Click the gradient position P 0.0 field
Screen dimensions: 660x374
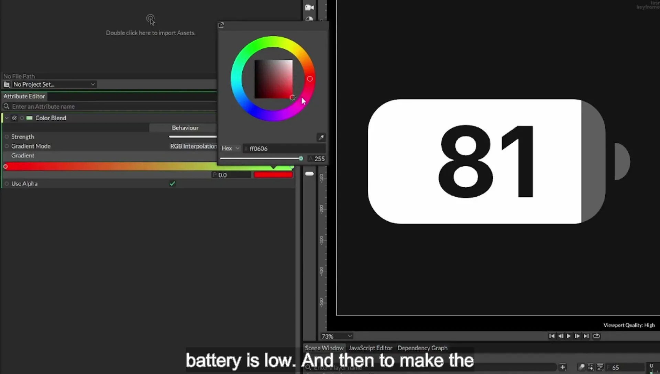(231, 175)
